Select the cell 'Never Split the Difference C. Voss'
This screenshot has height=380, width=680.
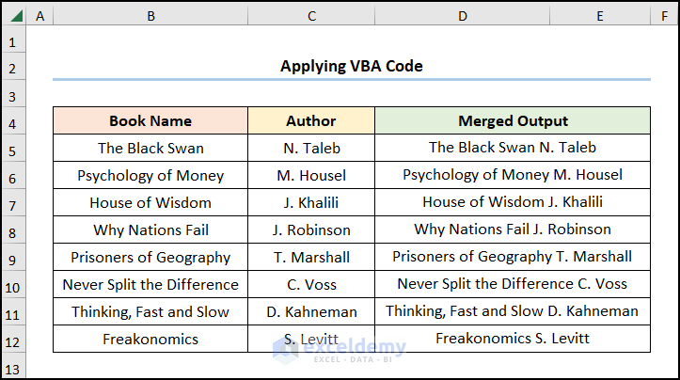point(513,285)
